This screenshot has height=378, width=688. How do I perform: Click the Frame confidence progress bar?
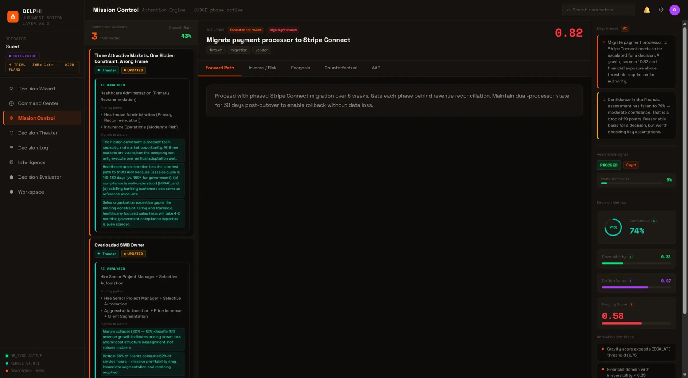(x=631, y=183)
